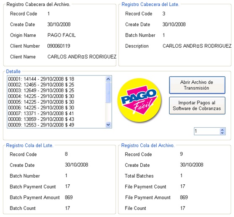The width and height of the screenshot is (234, 217).
Task: Click the Batch Payment Amount value 869
Action: tap(68, 197)
